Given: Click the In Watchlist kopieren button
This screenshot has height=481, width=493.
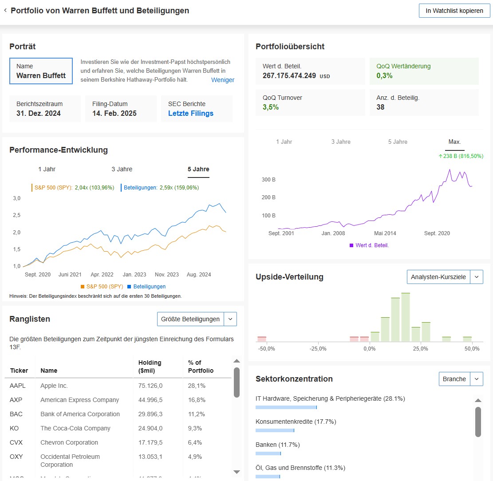Looking at the screenshot, I should point(454,11).
